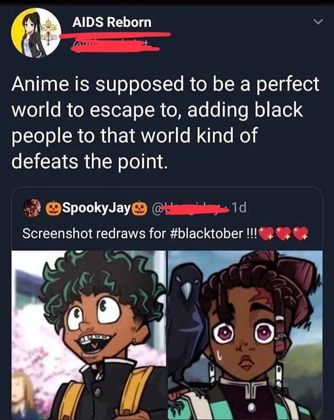
Task: Open the crow and braided character image
Action: pyautogui.click(x=245, y=335)
